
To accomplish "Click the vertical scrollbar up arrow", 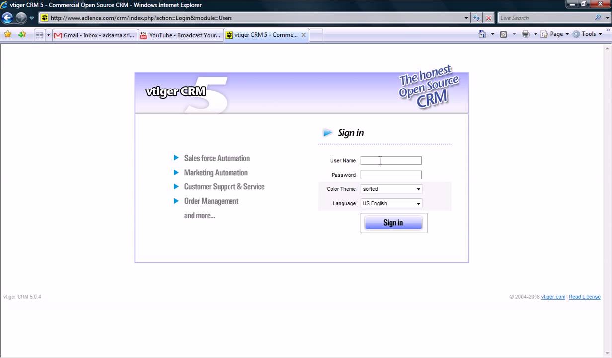I will [608, 48].
